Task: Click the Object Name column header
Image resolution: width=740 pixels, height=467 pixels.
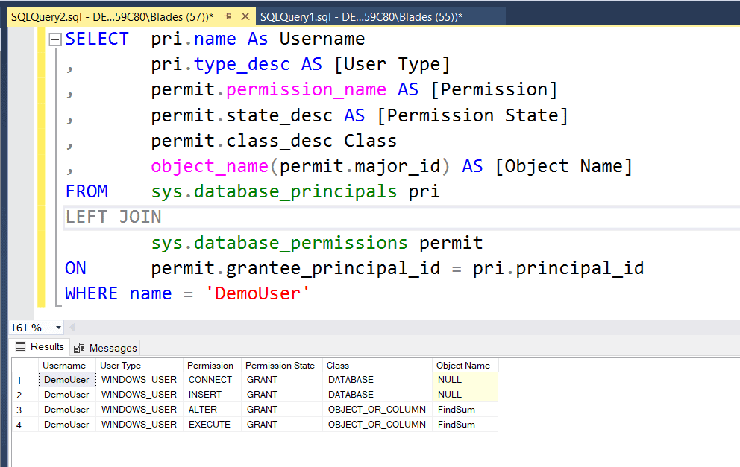Action: [462, 365]
